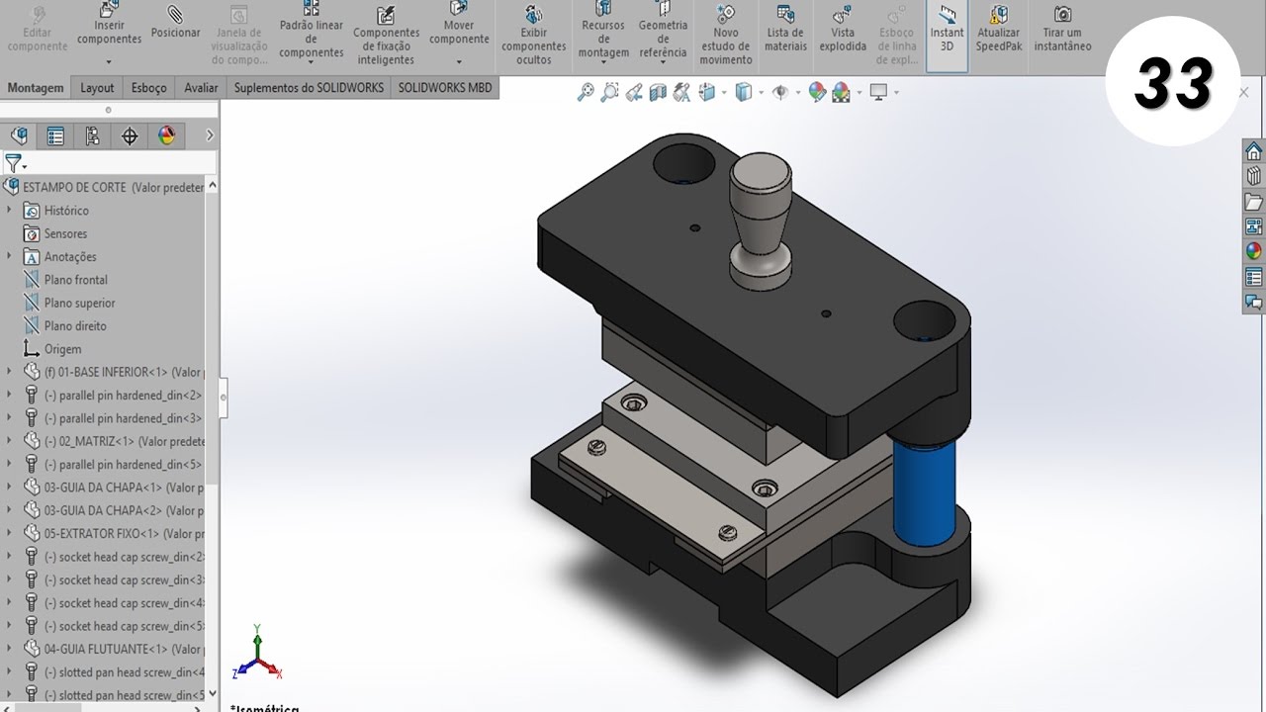Viewport: 1266px width, 712px height.
Task: Click the tree filter input field
Action: point(122,163)
